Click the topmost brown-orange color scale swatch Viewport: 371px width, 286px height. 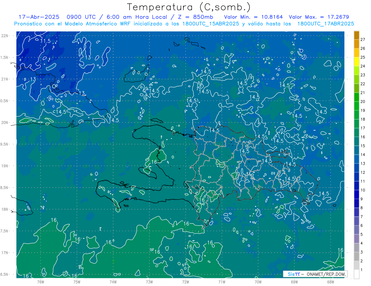pos(356,35)
